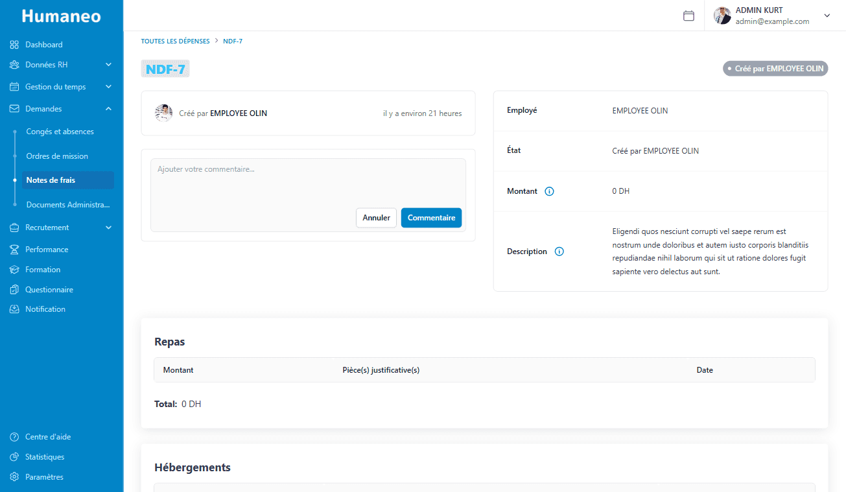846x492 pixels.
Task: Click the Dashboard grid icon in sidebar
Action: coord(14,45)
